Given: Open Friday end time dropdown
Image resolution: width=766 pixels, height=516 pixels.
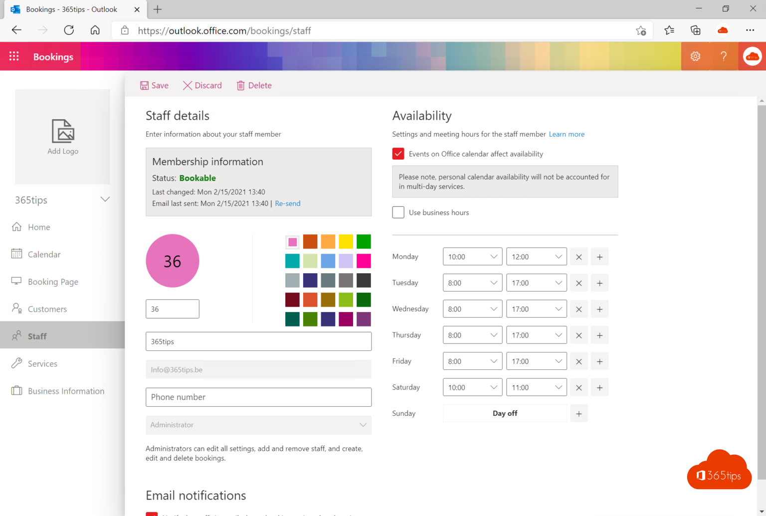Looking at the screenshot, I should pos(536,361).
